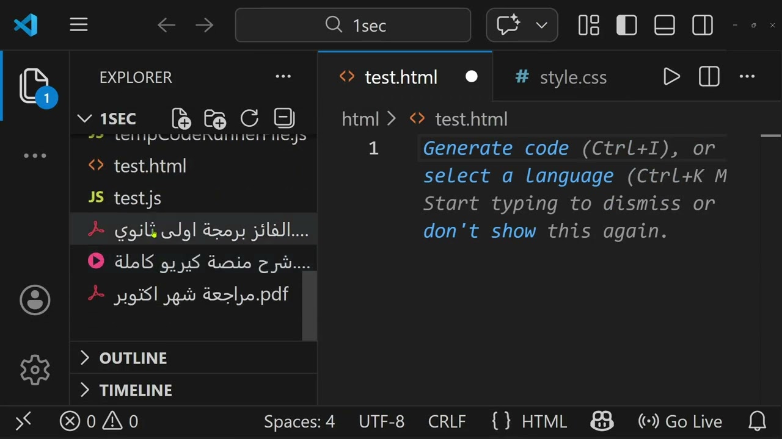Open the hamburger application menu
782x439 pixels.
coord(79,25)
